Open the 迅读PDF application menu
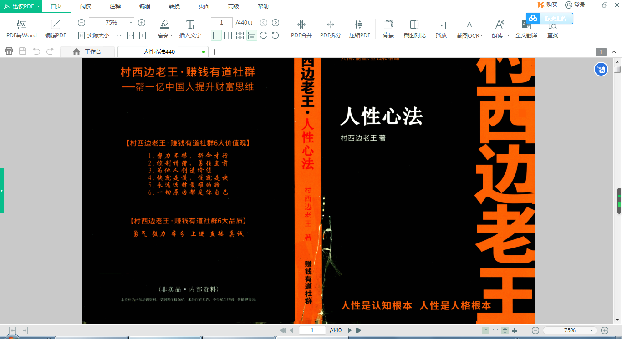 click(x=21, y=6)
